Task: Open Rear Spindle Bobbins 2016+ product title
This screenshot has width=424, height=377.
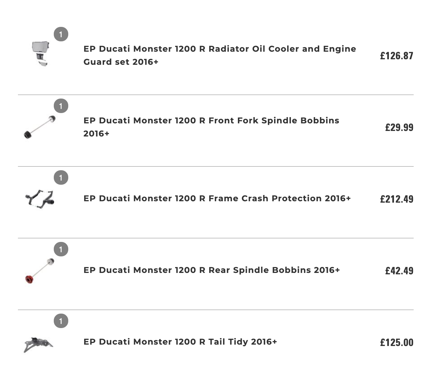Action: click(212, 270)
